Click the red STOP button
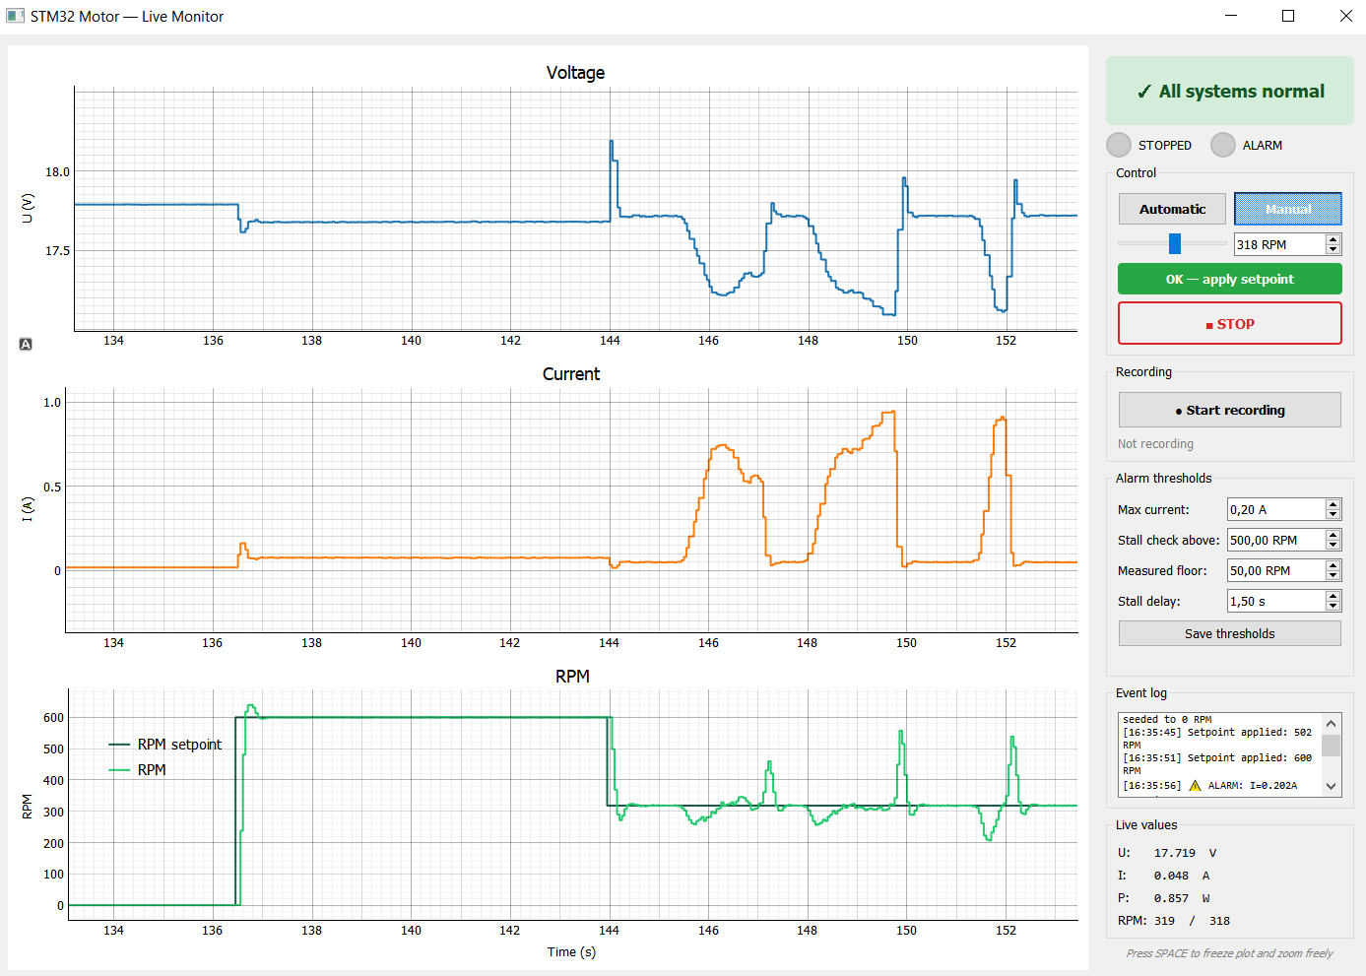This screenshot has width=1366, height=976. coord(1230,323)
